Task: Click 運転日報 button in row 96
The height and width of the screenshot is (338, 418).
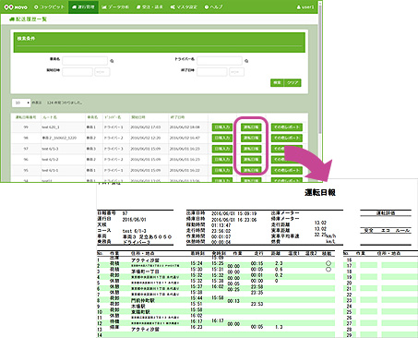Action: coord(251,160)
